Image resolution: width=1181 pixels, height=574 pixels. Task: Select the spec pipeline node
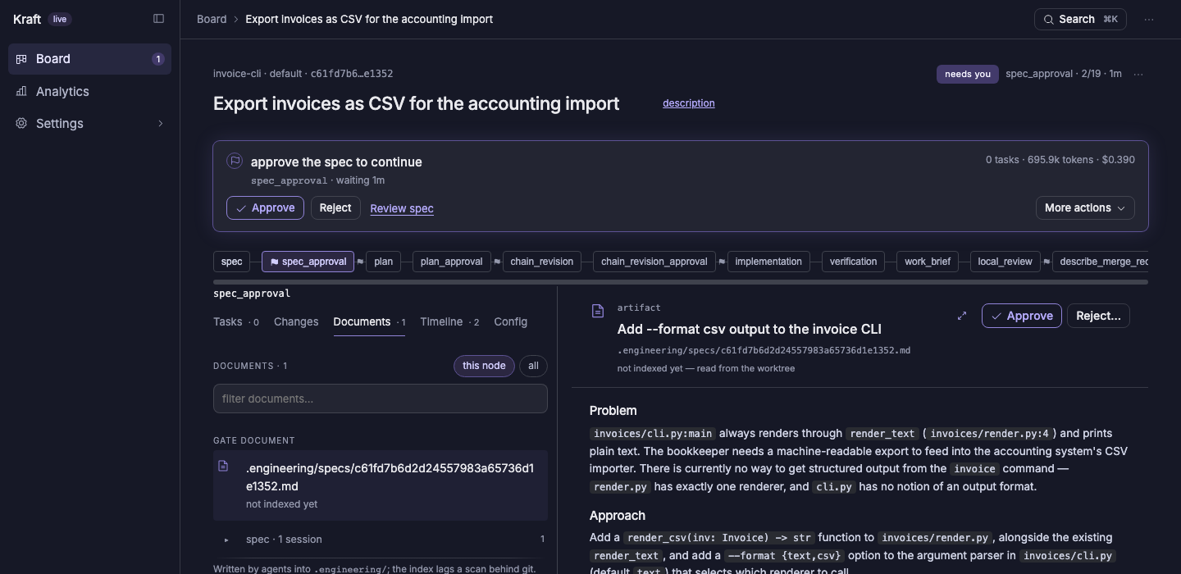pyautogui.click(x=231, y=262)
